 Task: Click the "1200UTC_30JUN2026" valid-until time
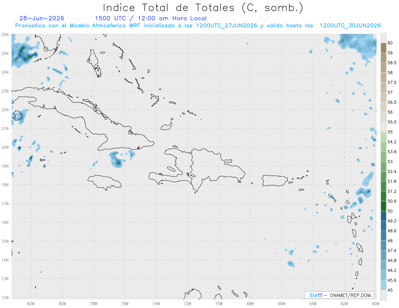point(350,26)
